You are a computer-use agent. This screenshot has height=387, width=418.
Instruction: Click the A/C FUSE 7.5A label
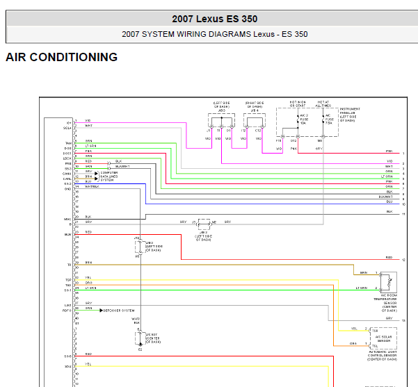coord(329,119)
